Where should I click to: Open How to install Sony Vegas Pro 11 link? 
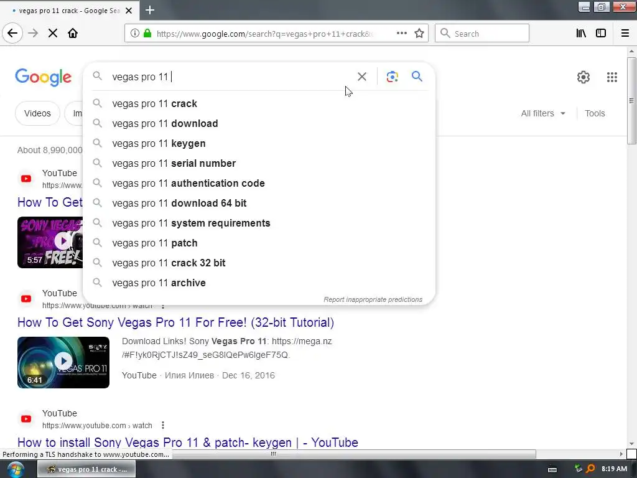[x=188, y=443]
